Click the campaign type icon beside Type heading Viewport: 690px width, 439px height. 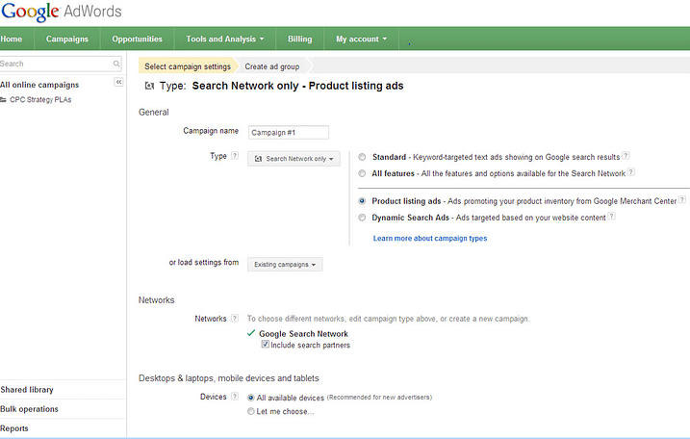click(x=149, y=86)
